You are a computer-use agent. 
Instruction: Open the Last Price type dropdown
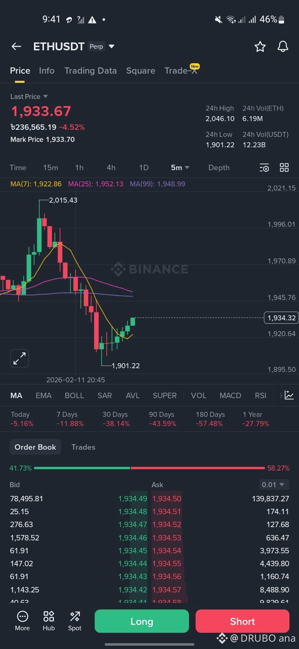coord(45,97)
